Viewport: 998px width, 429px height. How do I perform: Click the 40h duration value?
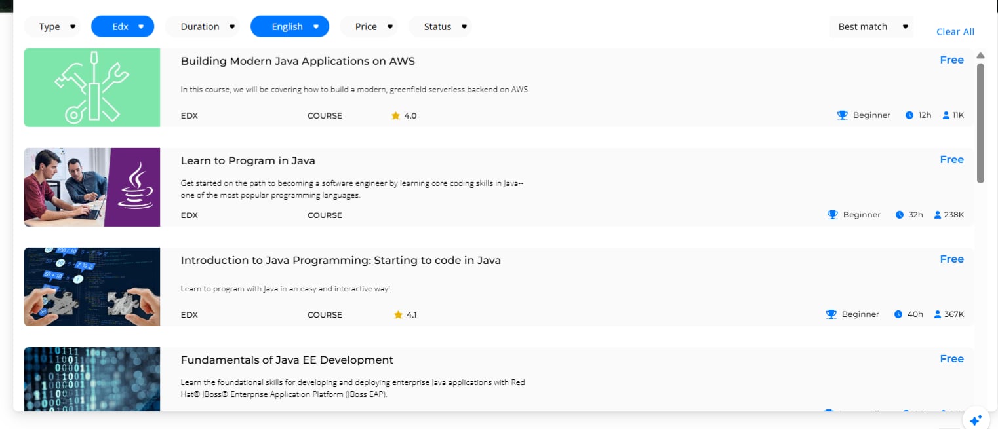pyautogui.click(x=915, y=314)
